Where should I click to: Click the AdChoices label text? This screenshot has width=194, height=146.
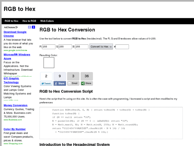[9, 27]
